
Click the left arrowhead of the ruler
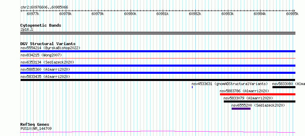click(21, 11)
